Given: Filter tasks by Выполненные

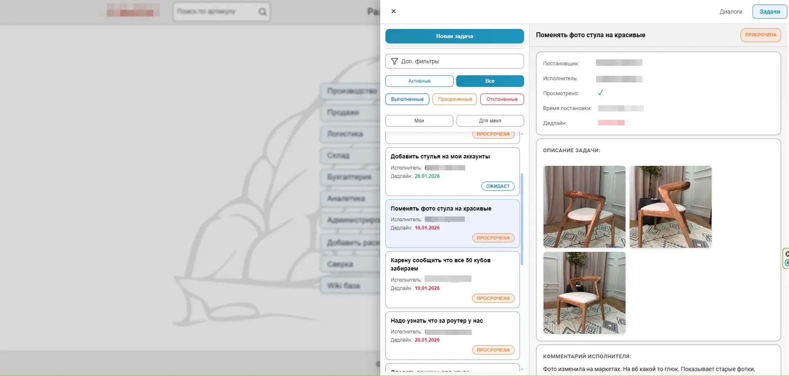Looking at the screenshot, I should tap(407, 99).
